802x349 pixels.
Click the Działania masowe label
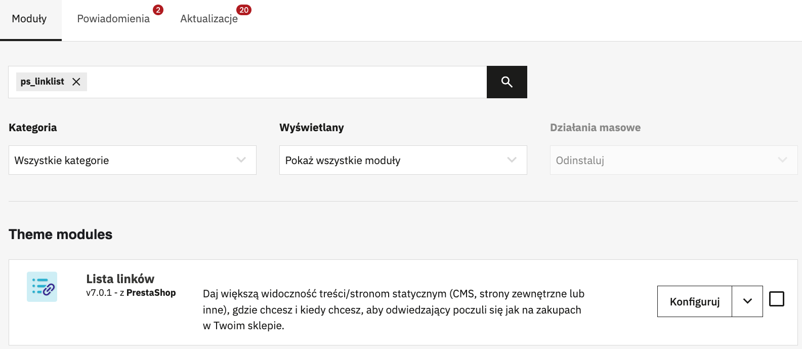click(596, 128)
